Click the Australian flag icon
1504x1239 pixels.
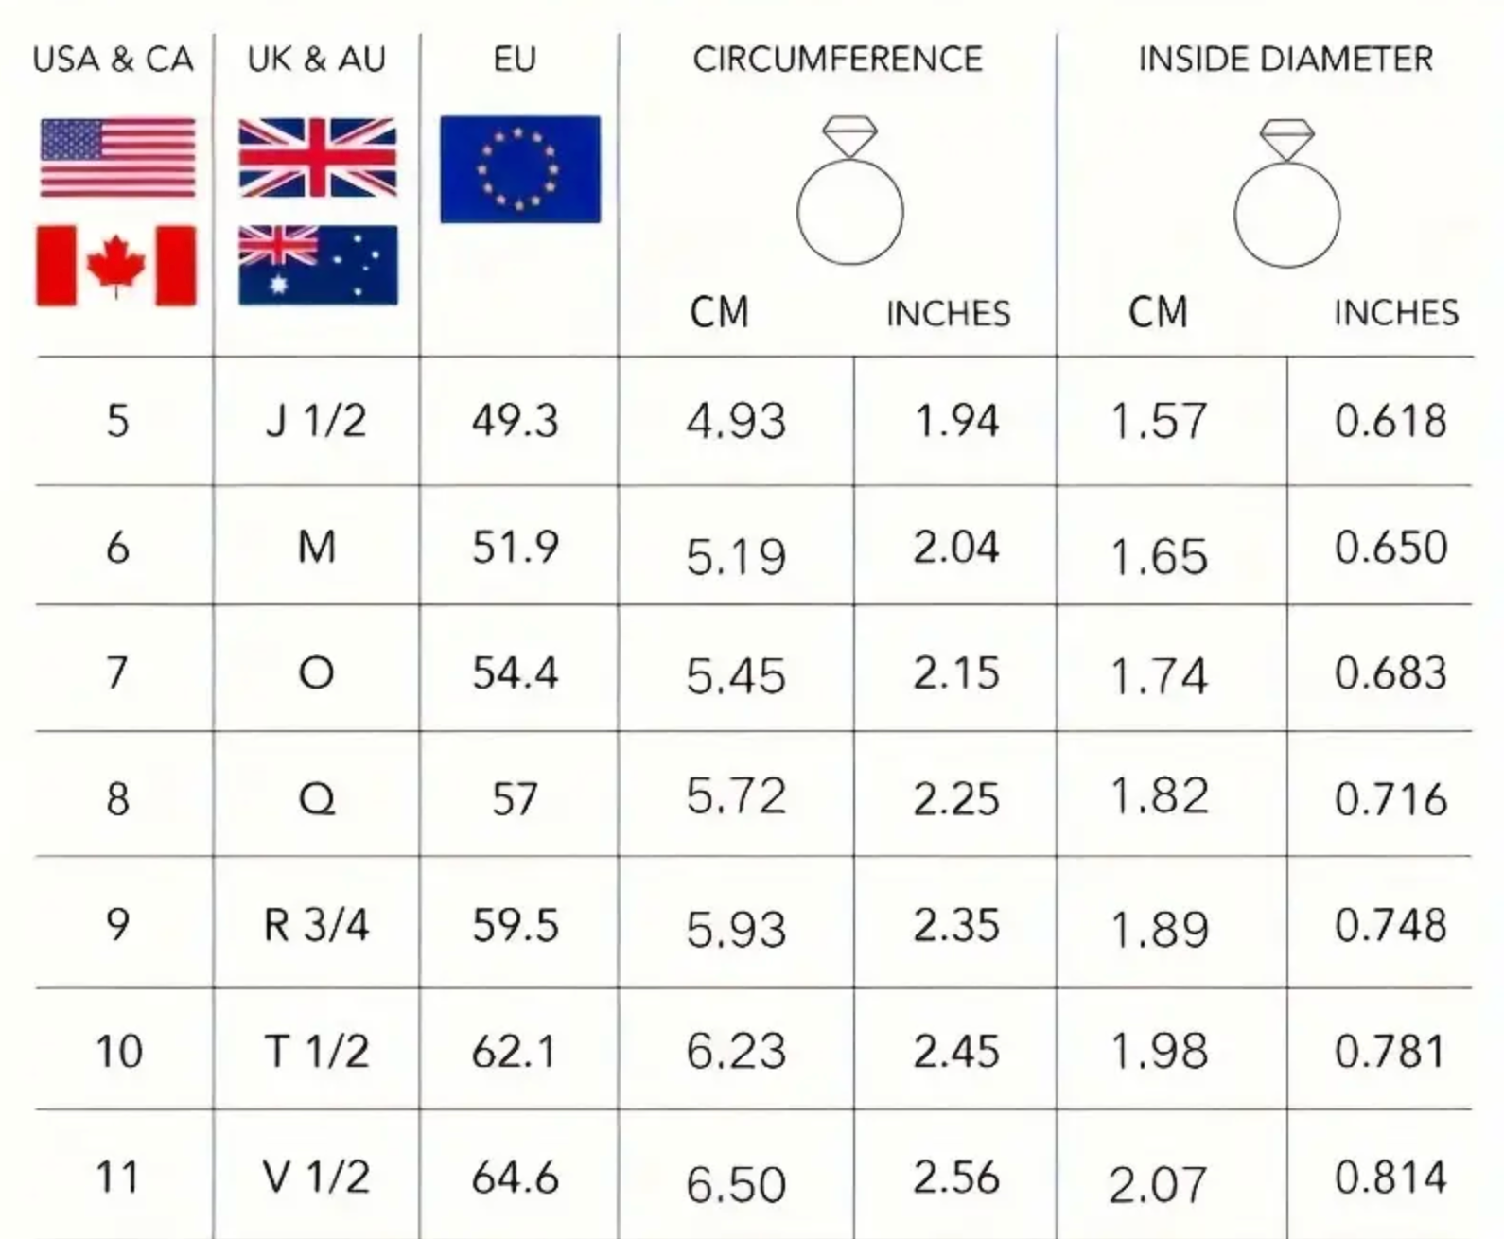(x=318, y=266)
